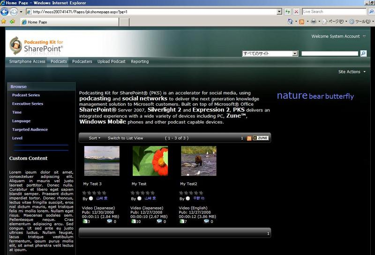Click comments icon under My Test
This screenshot has width=375, height=255.
(159, 221)
